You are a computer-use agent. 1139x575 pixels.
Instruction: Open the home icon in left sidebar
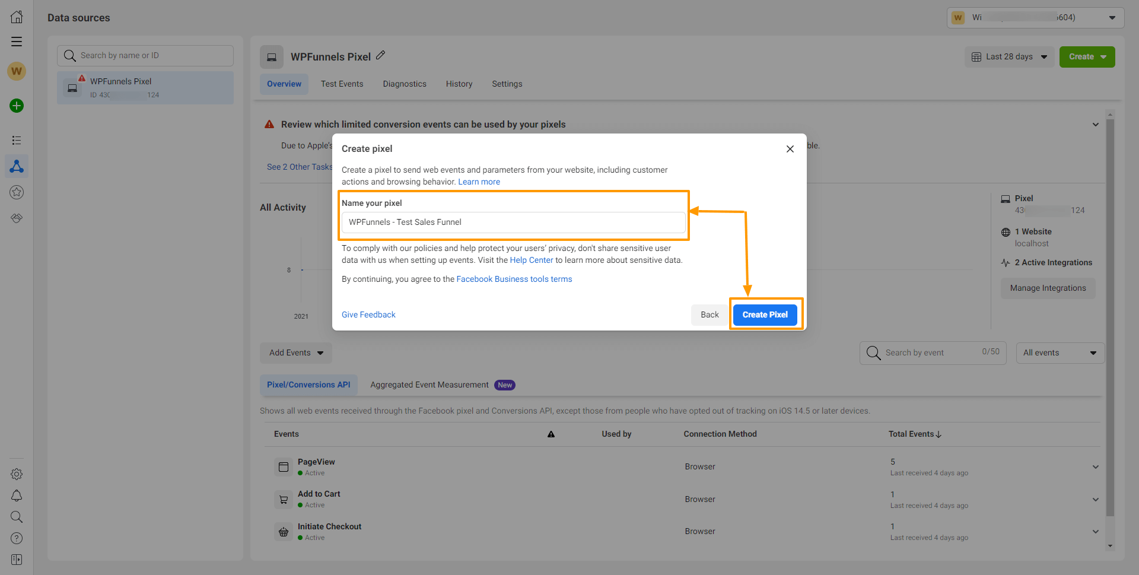17,17
